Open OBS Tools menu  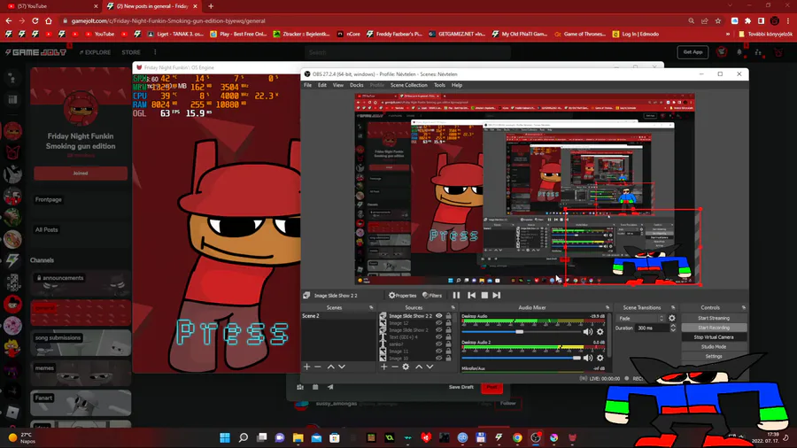(x=439, y=85)
